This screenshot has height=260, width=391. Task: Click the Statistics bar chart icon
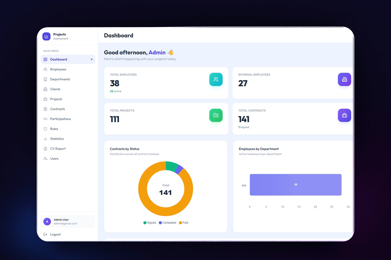pos(45,139)
